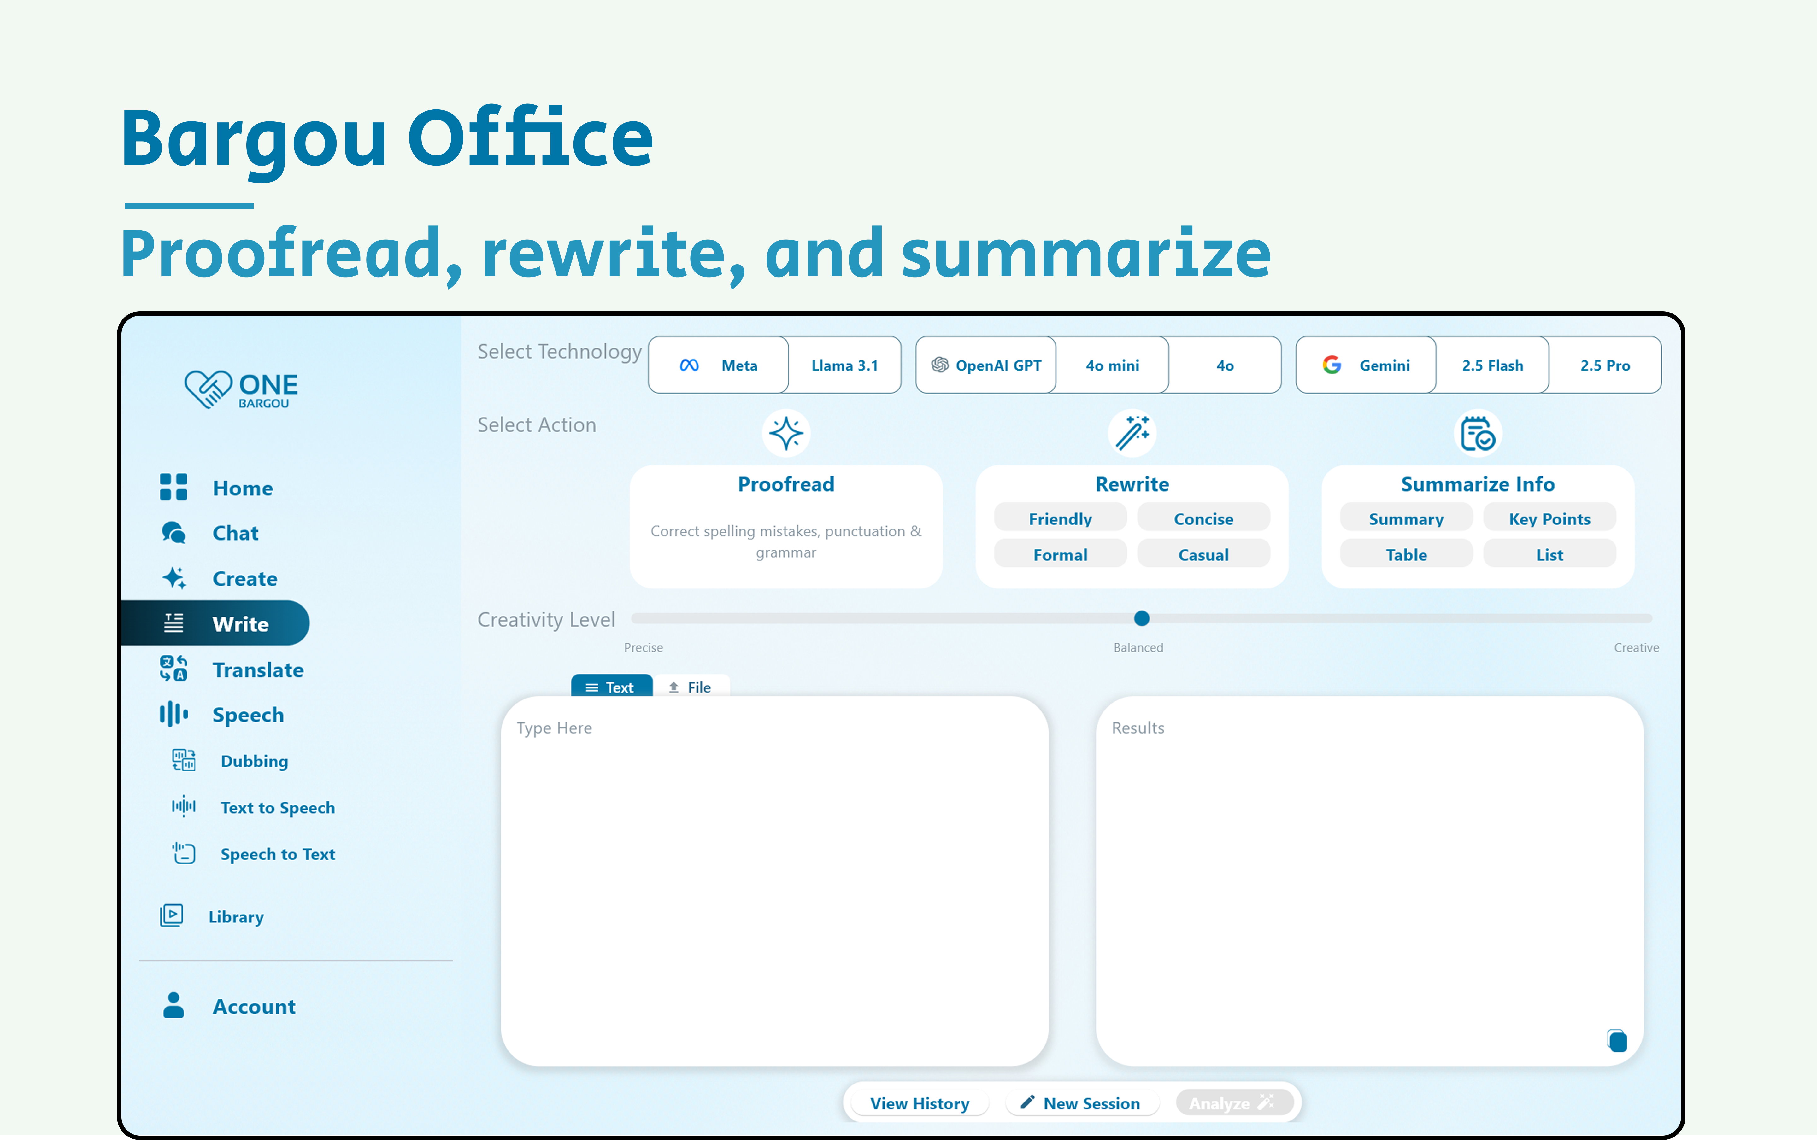Select the Llama 3.1 model option
This screenshot has width=1817, height=1140.
click(844, 366)
